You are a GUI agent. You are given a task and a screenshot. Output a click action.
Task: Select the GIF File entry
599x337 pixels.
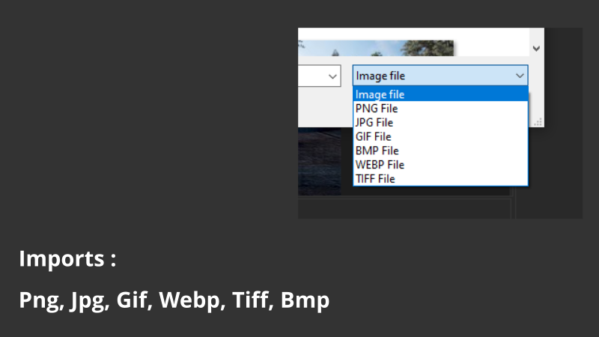coord(440,137)
